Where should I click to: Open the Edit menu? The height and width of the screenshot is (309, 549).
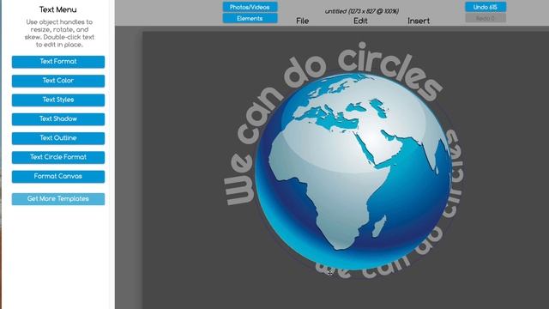[x=360, y=21]
